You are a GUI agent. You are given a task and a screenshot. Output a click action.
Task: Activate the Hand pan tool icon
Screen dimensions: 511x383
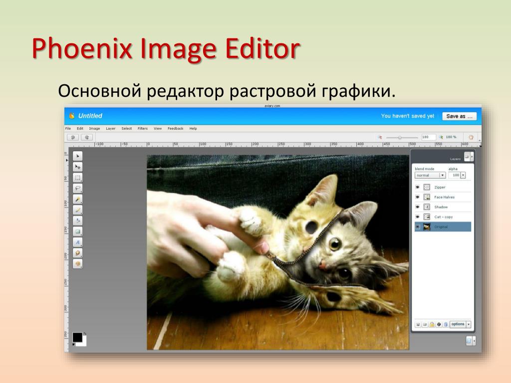[x=471, y=137]
